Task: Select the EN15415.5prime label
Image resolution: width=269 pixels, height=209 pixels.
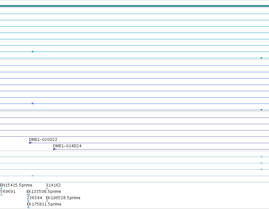Action: point(16,185)
